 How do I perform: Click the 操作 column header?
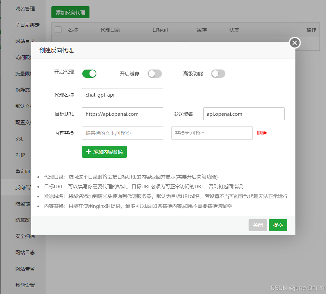(x=311, y=30)
